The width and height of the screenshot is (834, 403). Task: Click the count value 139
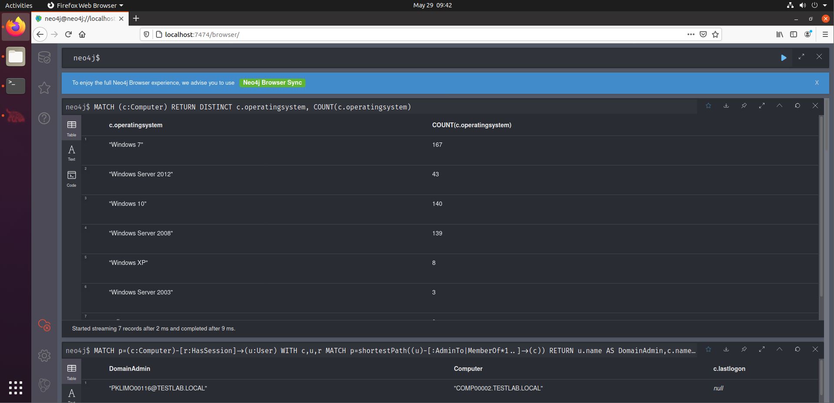click(x=437, y=233)
